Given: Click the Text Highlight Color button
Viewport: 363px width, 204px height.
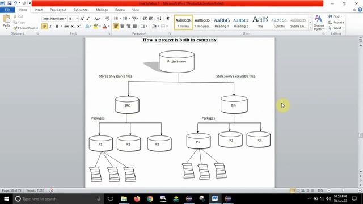Looking at the screenshot, I should (95, 27).
